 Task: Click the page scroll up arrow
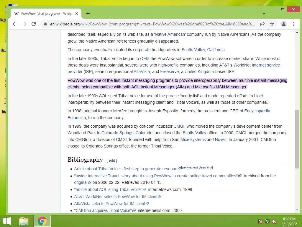coord(297,32)
